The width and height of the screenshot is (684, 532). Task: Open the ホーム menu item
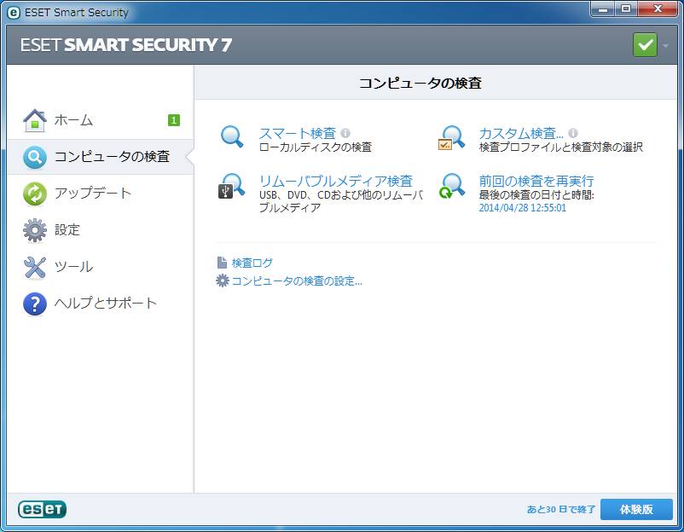(x=101, y=120)
